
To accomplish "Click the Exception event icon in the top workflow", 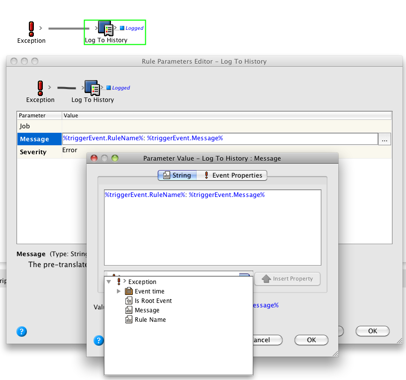I will tap(31, 28).
